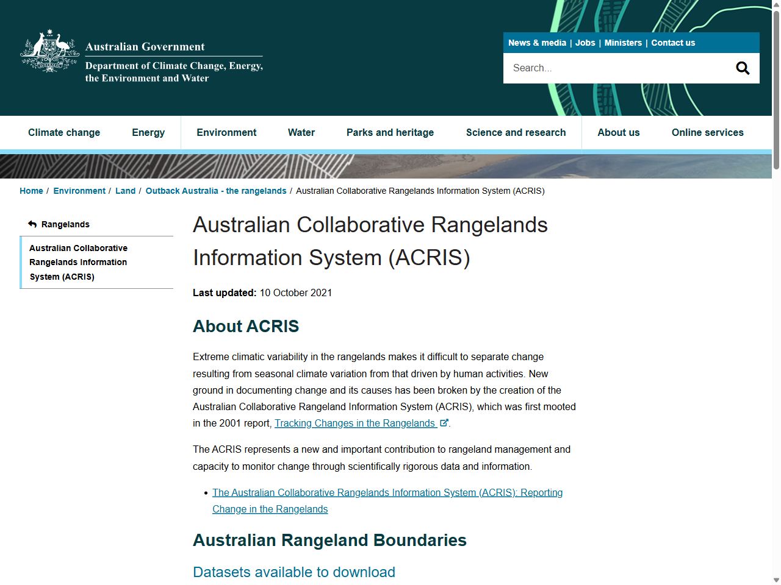
Task: Click the News & media link
Action: coord(538,43)
